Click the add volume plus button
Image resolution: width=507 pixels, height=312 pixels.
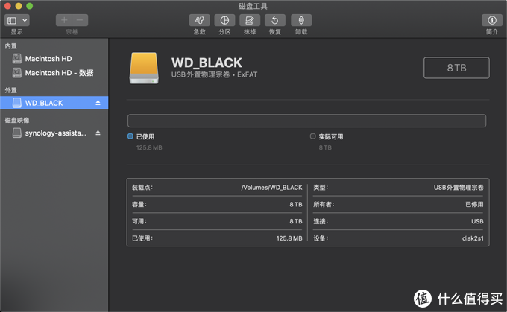click(64, 20)
